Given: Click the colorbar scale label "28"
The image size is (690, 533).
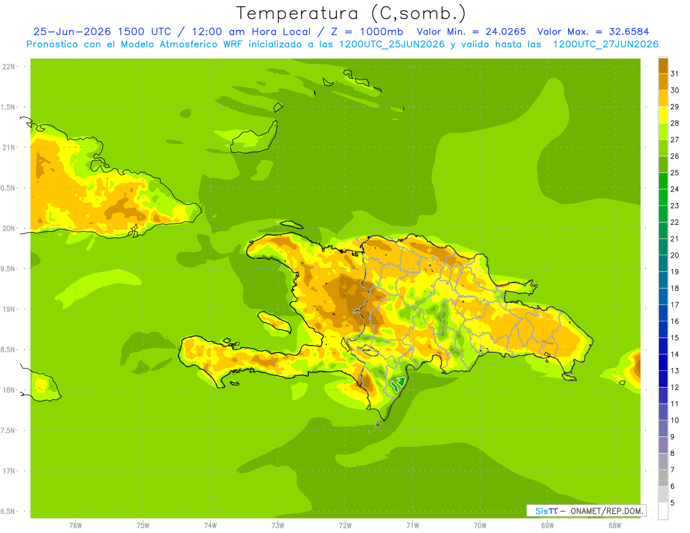Looking at the screenshot, I should (676, 123).
